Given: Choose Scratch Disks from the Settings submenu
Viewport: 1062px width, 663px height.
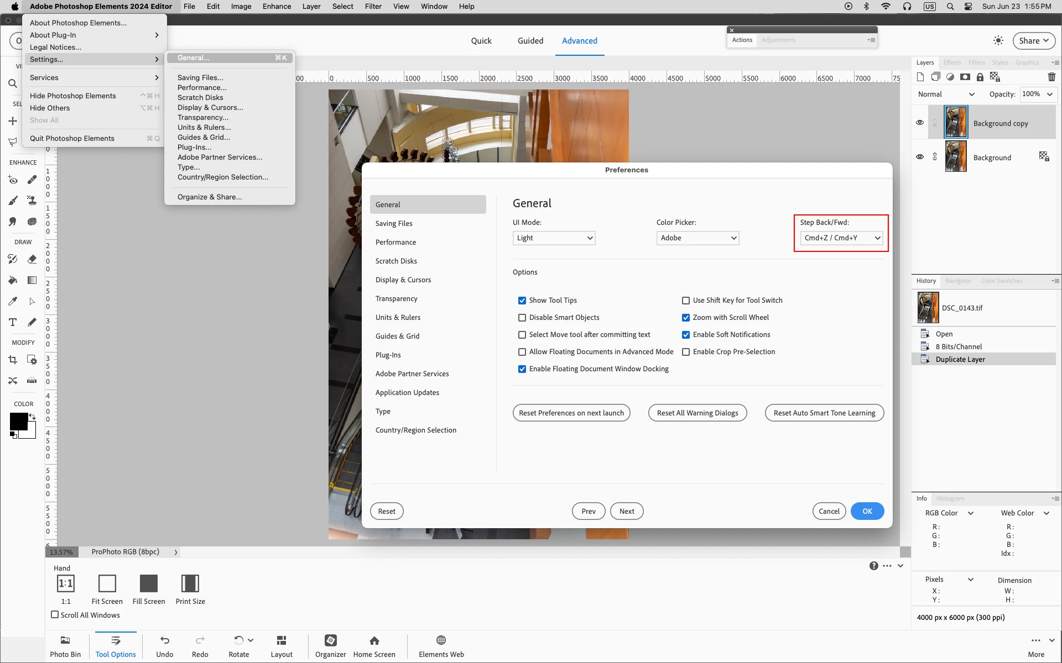Looking at the screenshot, I should tap(200, 98).
